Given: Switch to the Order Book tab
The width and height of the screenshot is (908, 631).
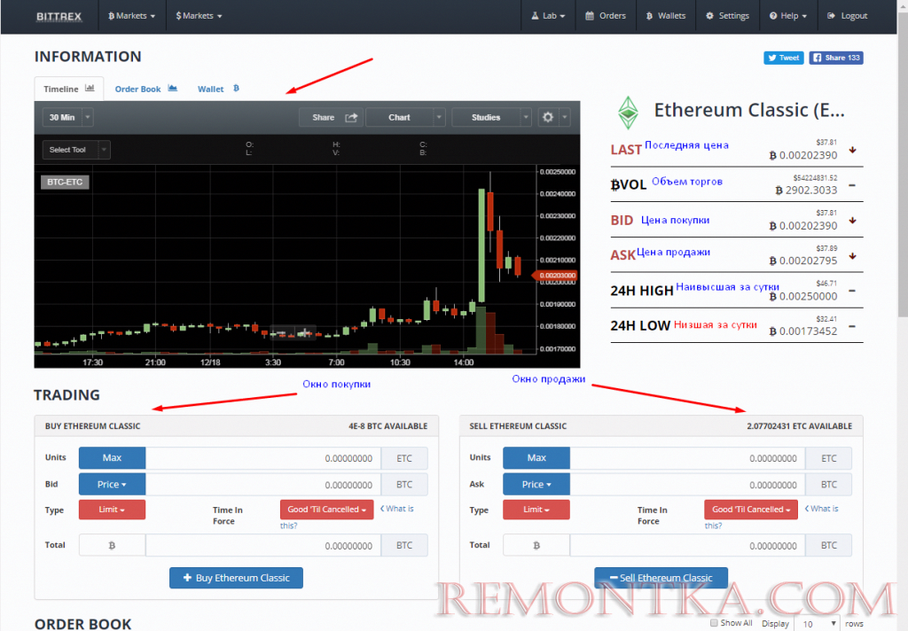Looking at the screenshot, I should click(137, 89).
